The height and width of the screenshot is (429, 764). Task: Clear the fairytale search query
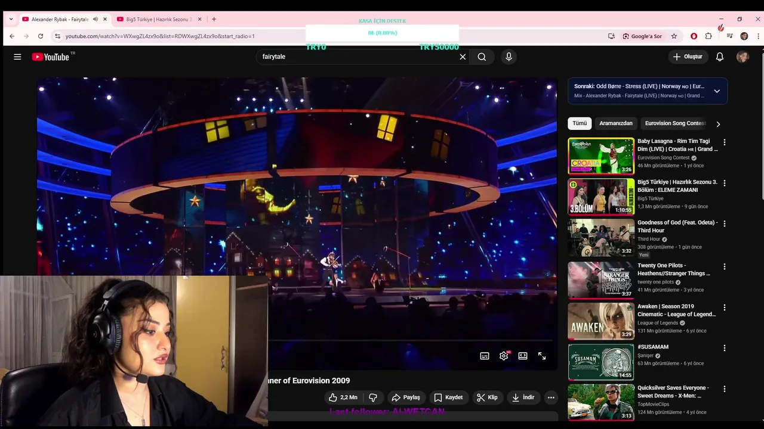463,57
